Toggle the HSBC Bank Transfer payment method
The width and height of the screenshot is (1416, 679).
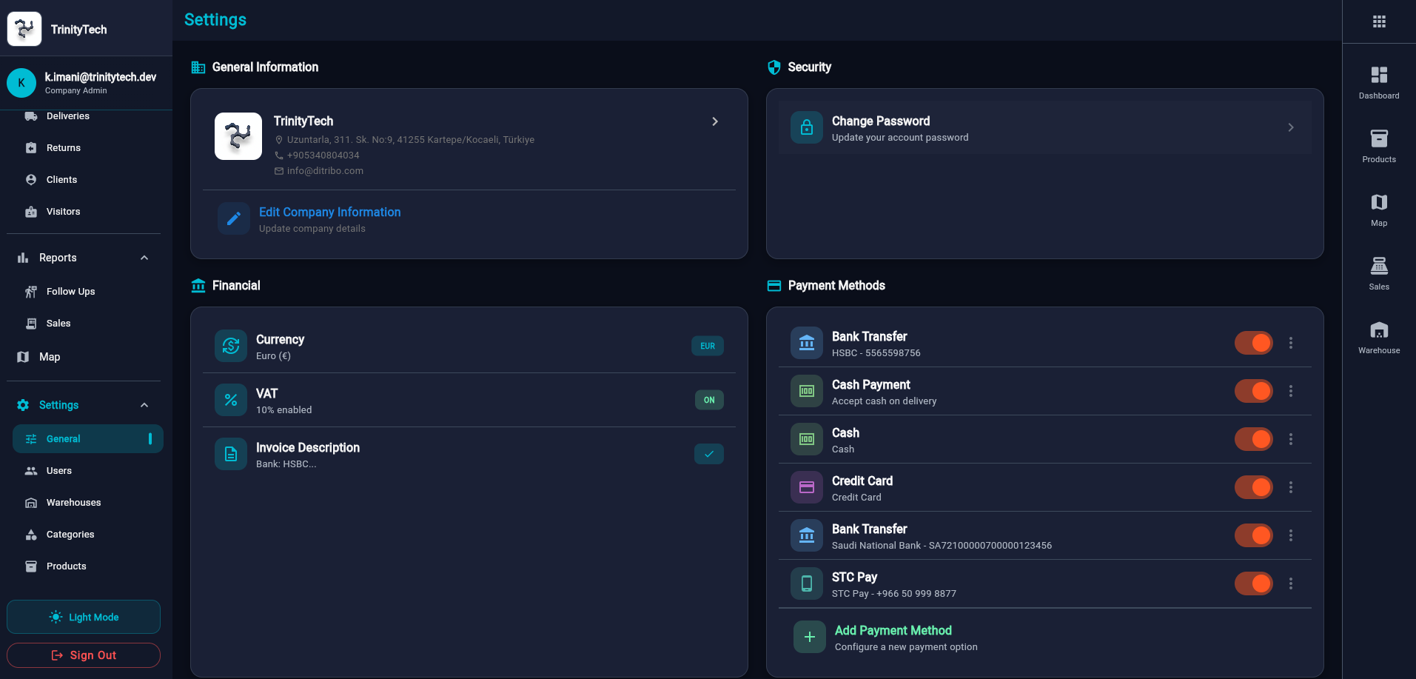1253,343
